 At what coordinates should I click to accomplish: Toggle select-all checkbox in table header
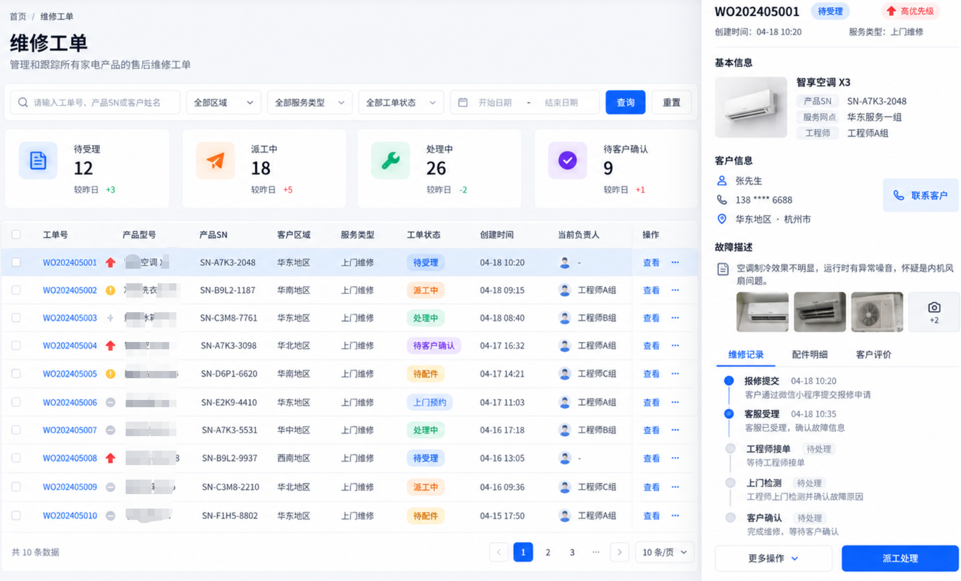coord(16,235)
